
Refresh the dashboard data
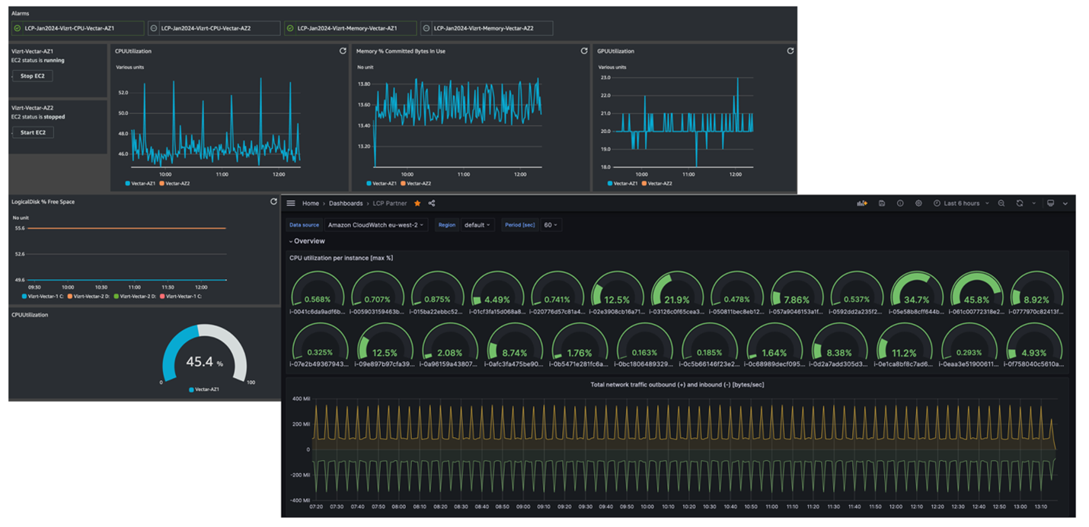(1020, 203)
